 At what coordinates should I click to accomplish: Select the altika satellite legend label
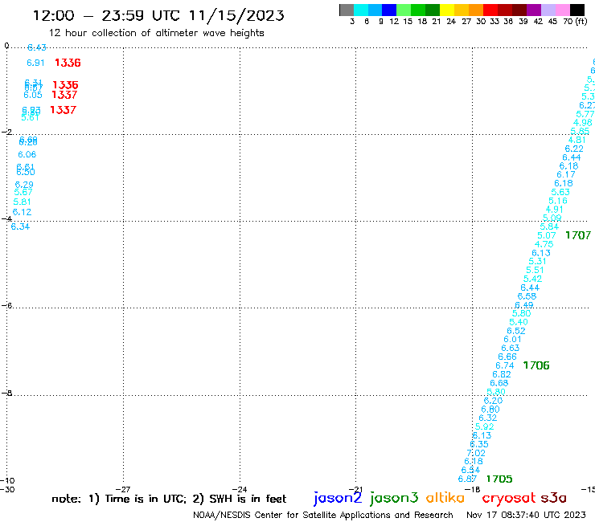tap(445, 498)
